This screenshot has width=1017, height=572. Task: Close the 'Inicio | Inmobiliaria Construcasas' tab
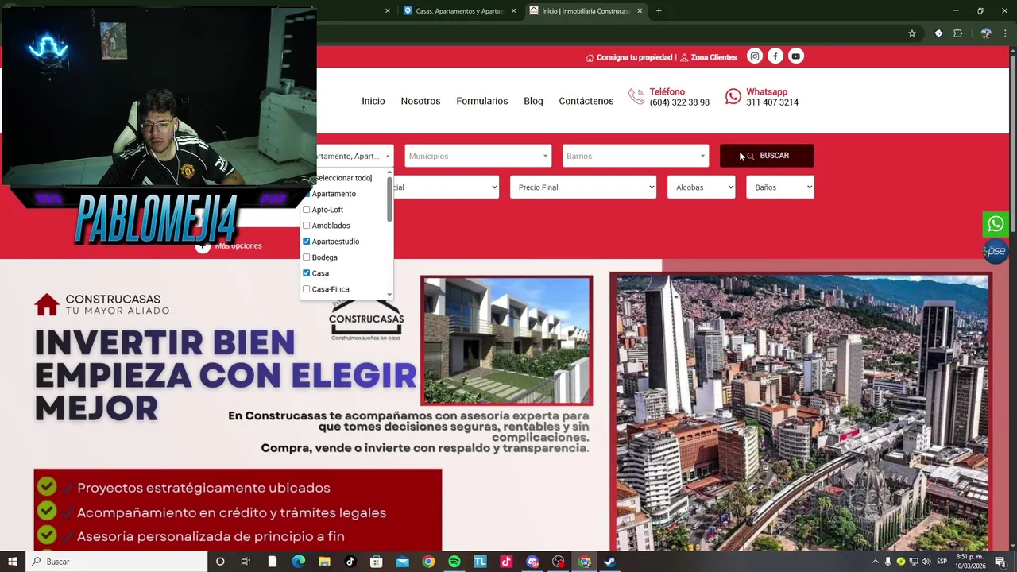(x=640, y=11)
